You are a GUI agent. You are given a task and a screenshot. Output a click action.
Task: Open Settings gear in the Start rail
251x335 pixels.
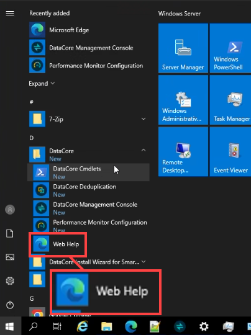(10, 281)
